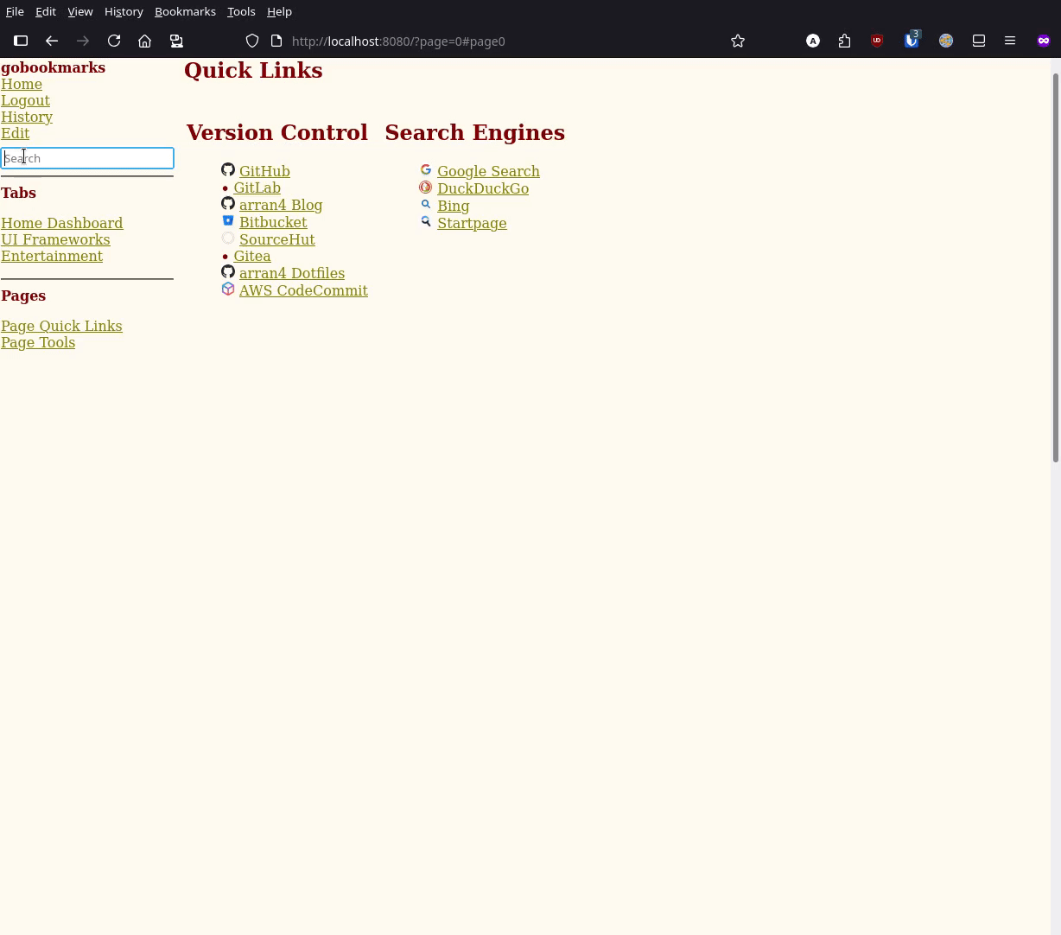Click the Google Search favicon icon

point(426,170)
